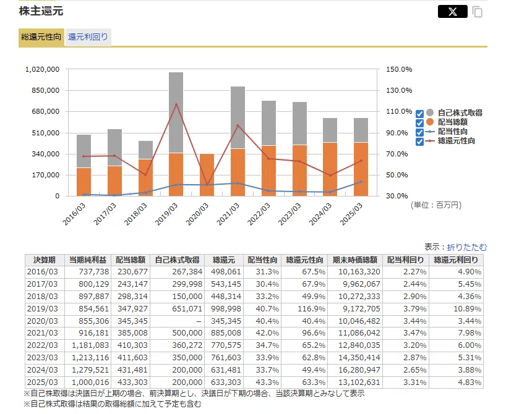Disable the 配当性向 line checkbox
Image resolution: width=506 pixels, height=414 pixels.
[x=419, y=132]
